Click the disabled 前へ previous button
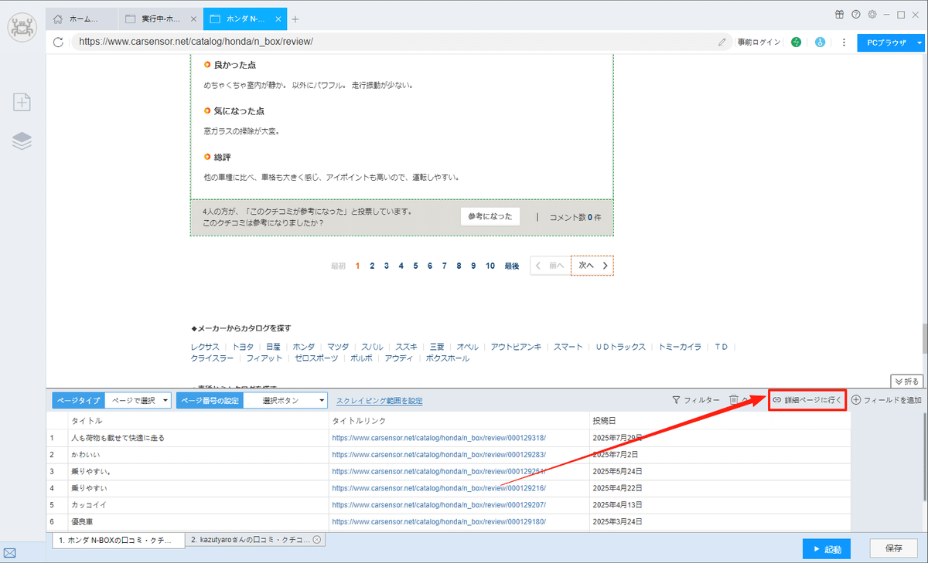Image resolution: width=928 pixels, height=563 pixels. tap(550, 266)
